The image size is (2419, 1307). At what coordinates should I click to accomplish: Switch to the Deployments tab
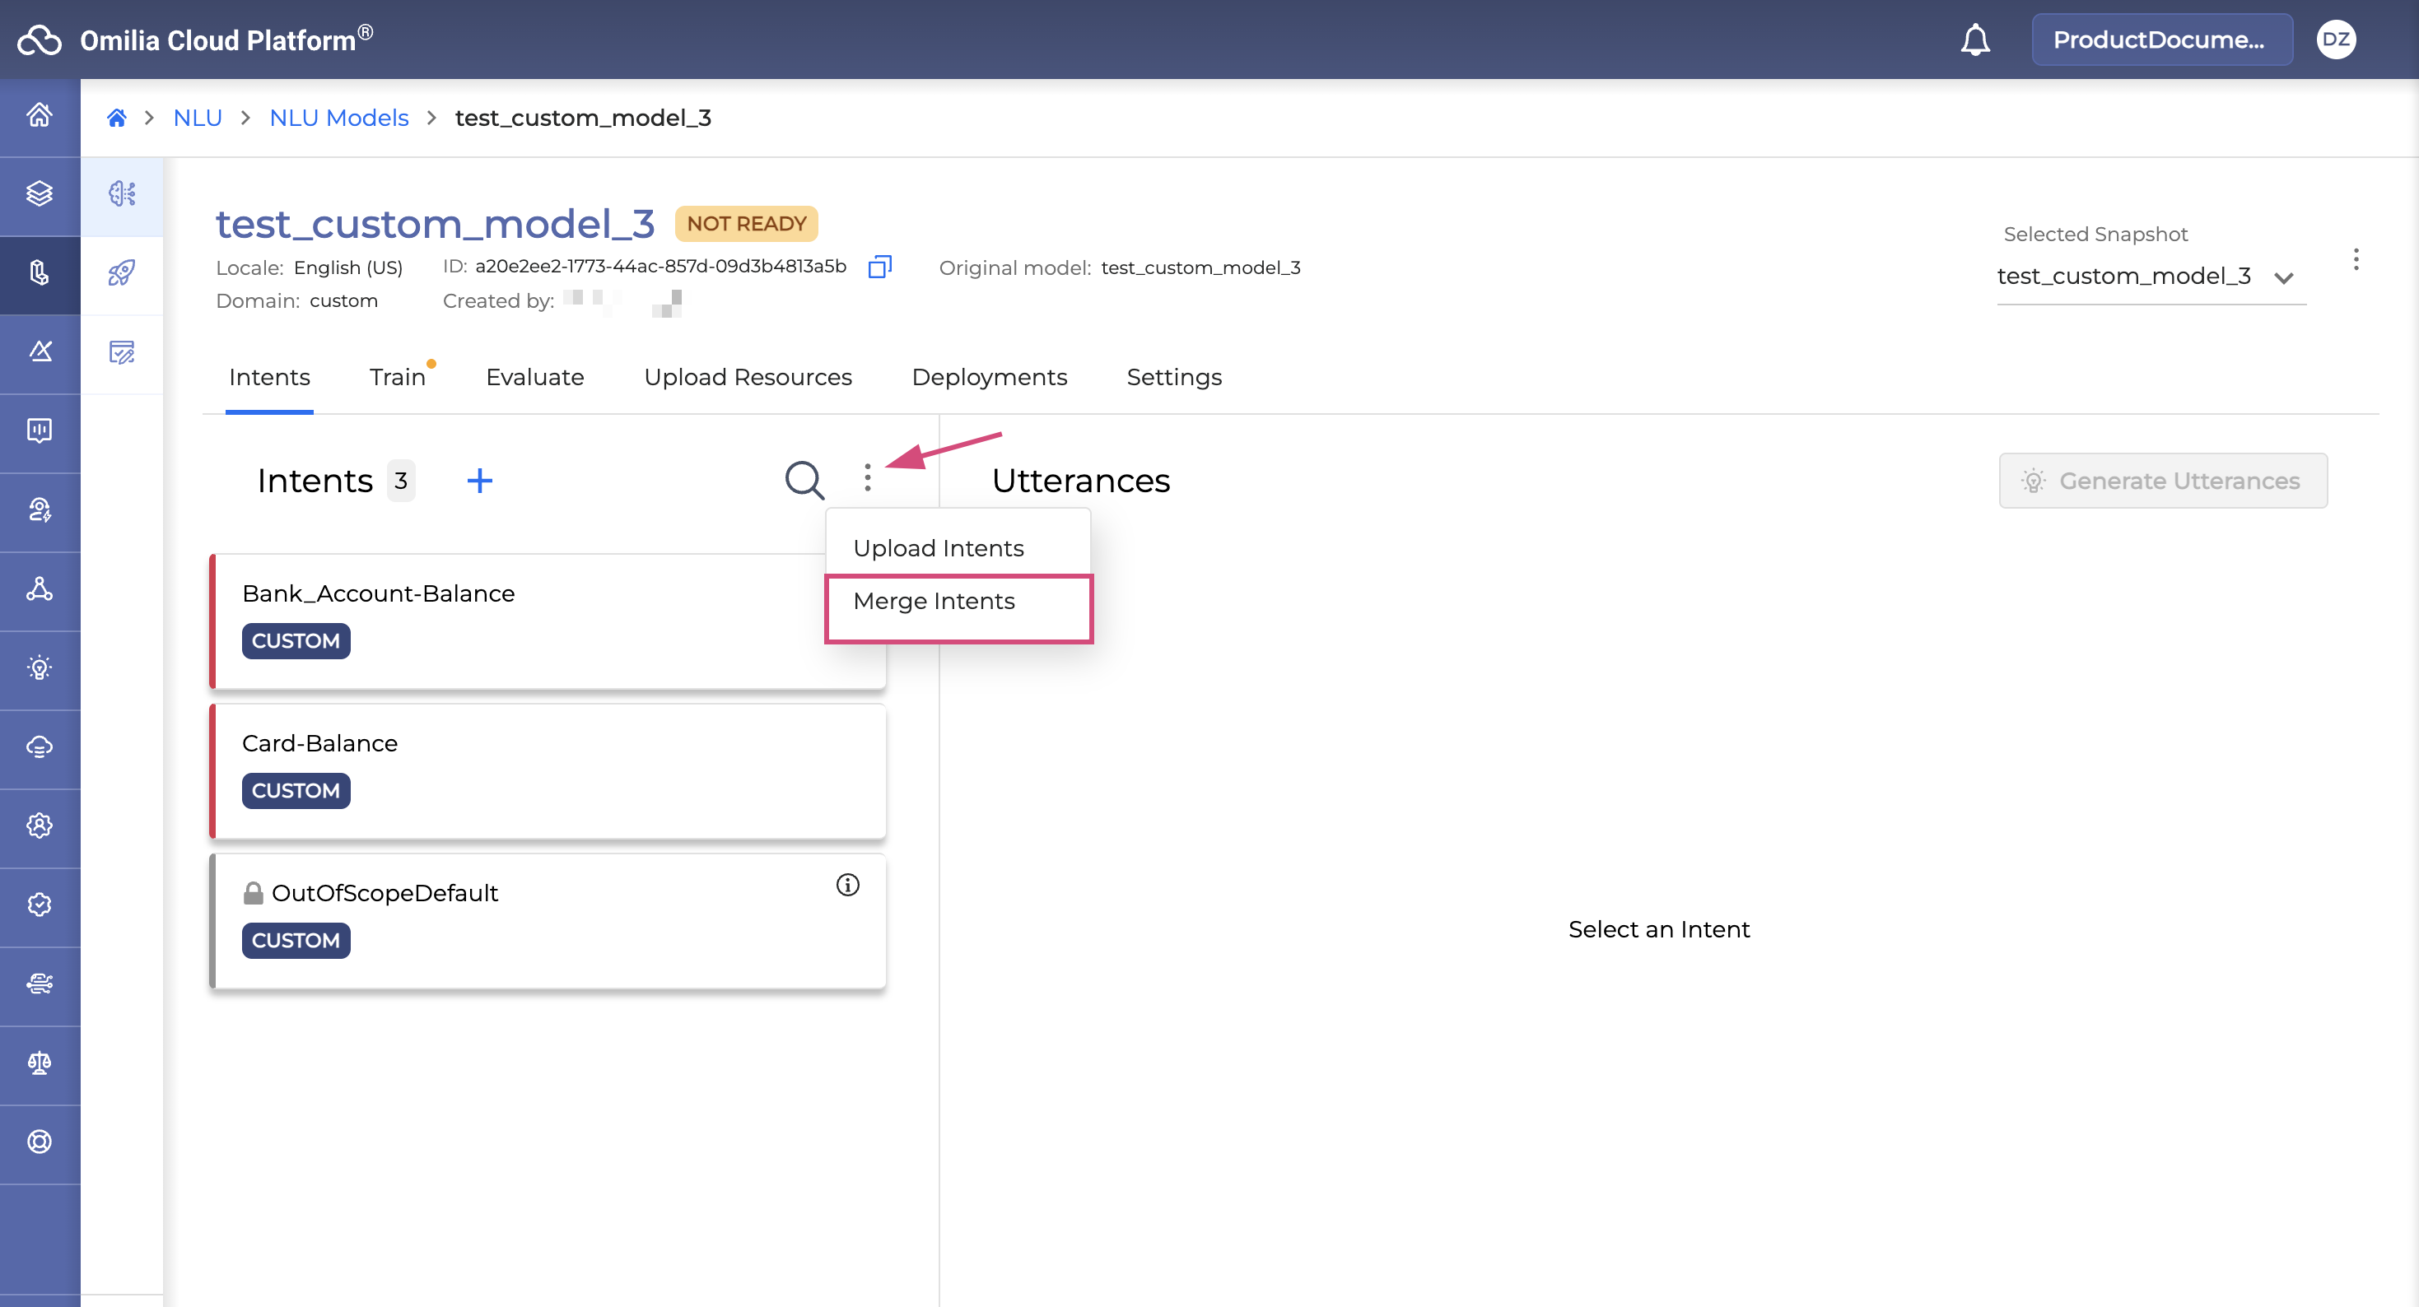point(989,378)
